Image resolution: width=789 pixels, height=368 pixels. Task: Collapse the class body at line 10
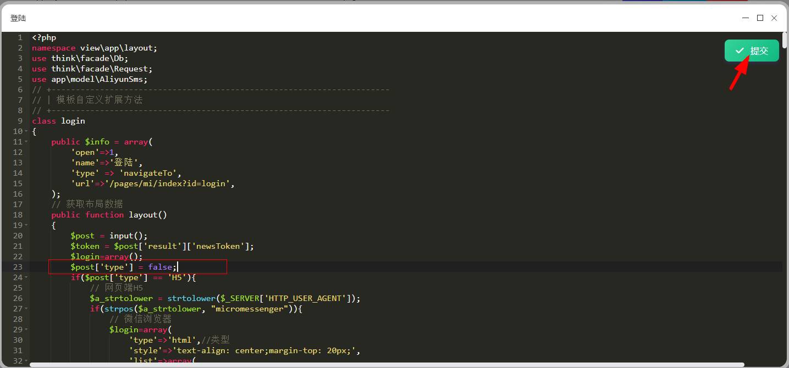point(26,131)
